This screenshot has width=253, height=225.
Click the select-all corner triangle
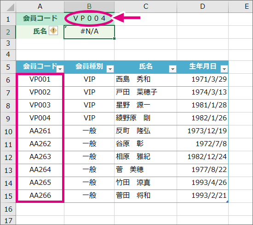coord(11,7)
